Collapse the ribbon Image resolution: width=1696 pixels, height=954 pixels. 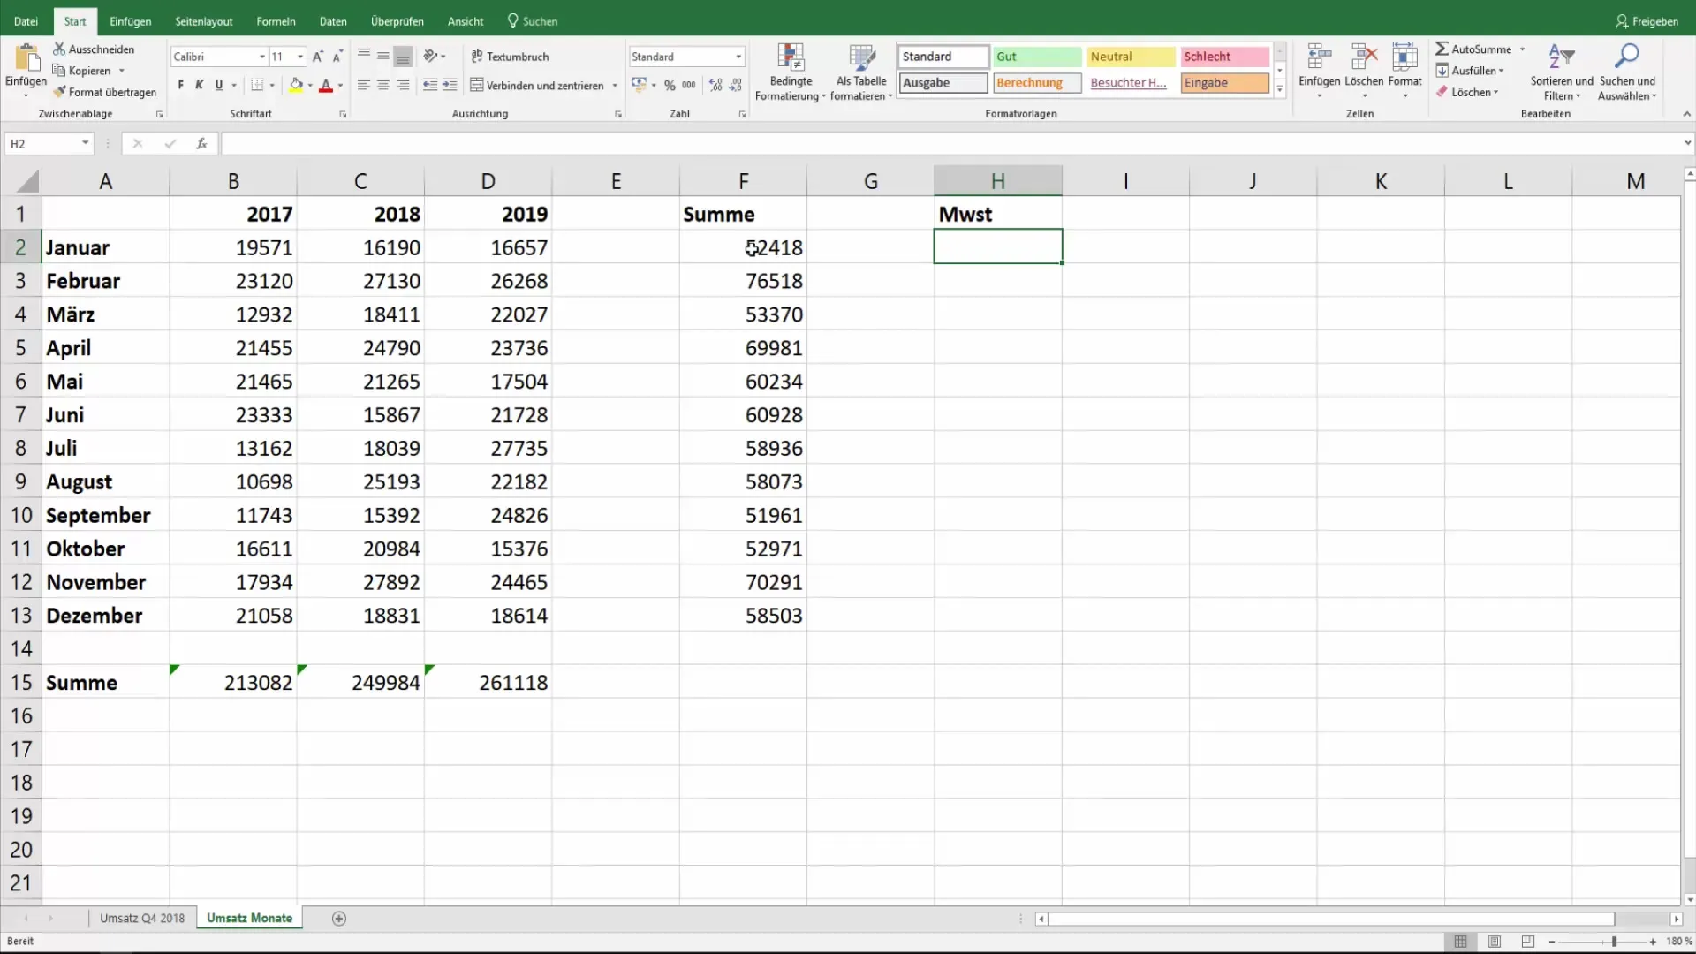[1686, 114]
